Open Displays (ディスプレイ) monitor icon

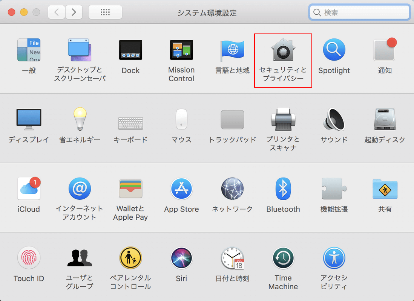[29, 119]
